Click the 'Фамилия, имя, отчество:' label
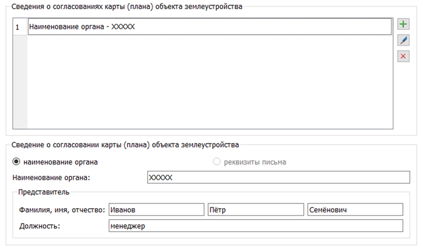Image resolution: width=423 pixels, height=251 pixels. click(x=63, y=210)
